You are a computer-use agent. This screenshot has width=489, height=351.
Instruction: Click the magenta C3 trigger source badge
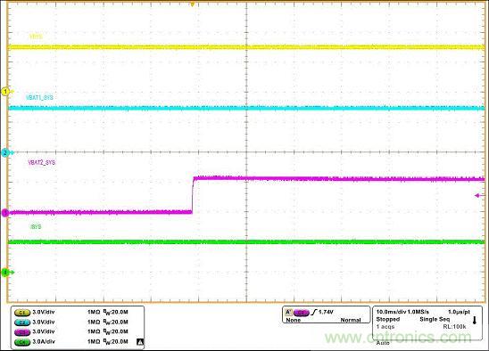pos(302,313)
